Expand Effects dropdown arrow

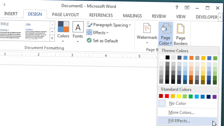107,33
